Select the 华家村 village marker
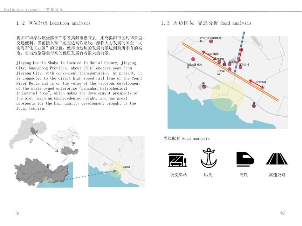302x226 pixels. (219, 62)
